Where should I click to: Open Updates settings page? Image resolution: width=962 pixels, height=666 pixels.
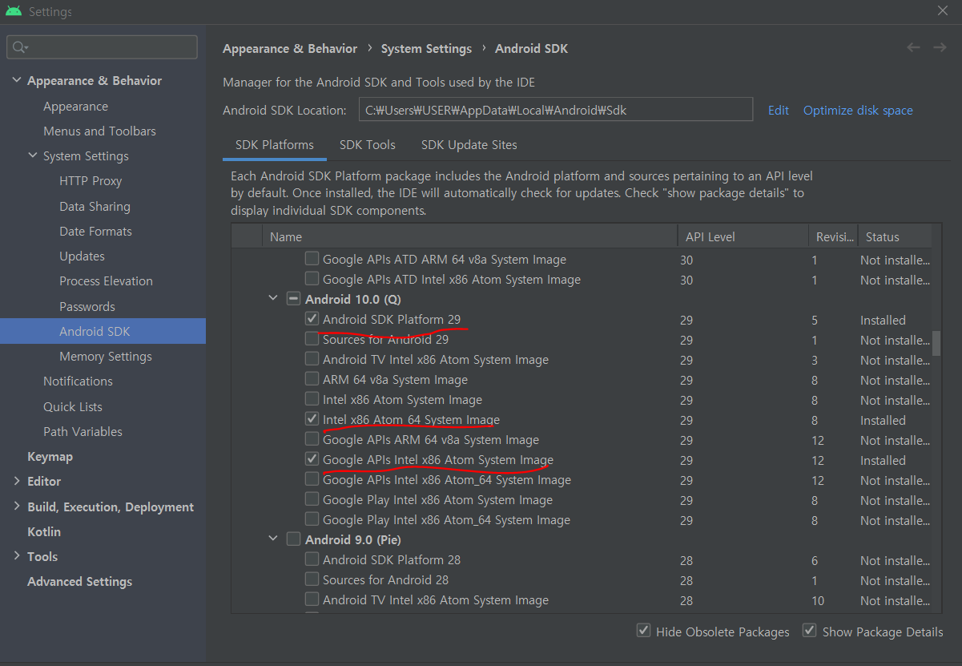click(82, 256)
